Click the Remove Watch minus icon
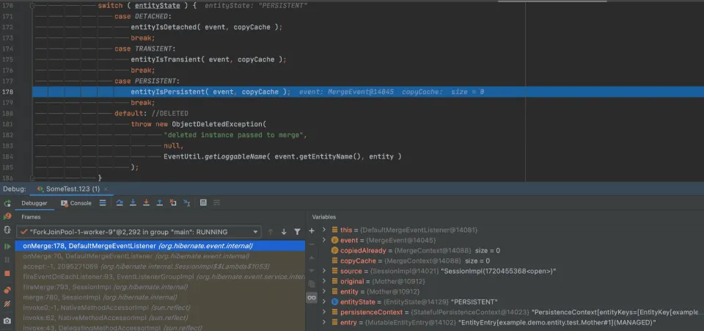 point(312,244)
